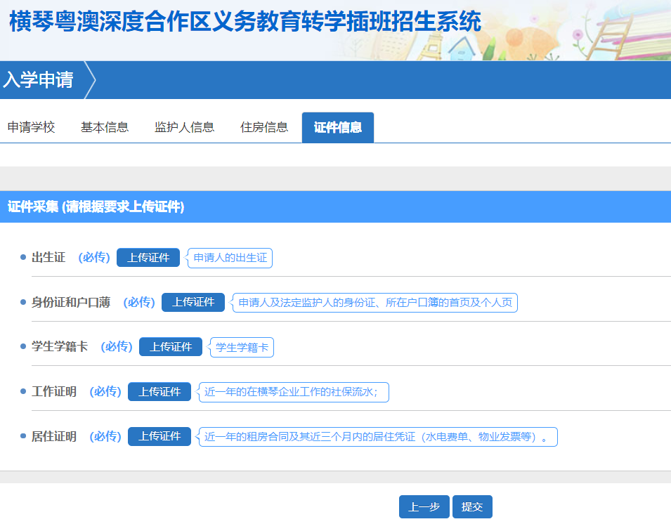Submit the application with 提交
This screenshot has width=671, height=531.
[x=472, y=506]
